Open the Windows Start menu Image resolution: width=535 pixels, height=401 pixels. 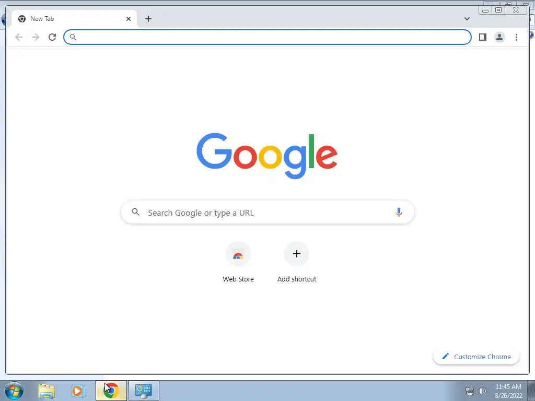click(14, 391)
